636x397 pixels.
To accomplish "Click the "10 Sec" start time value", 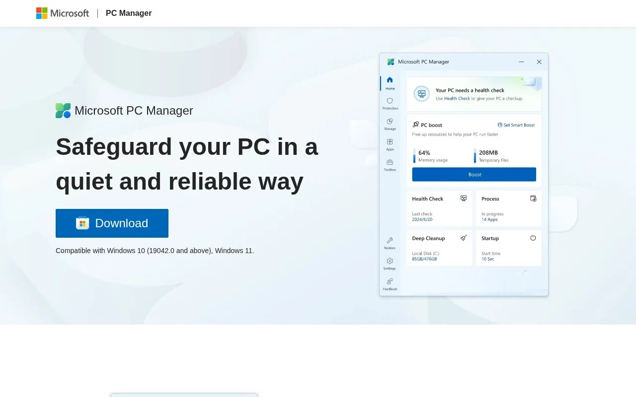I will 488,259.
